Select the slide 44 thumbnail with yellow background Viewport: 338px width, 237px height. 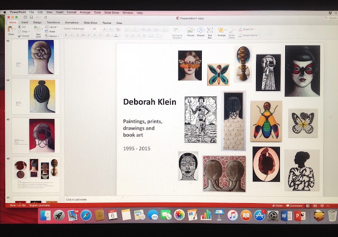coord(36,96)
